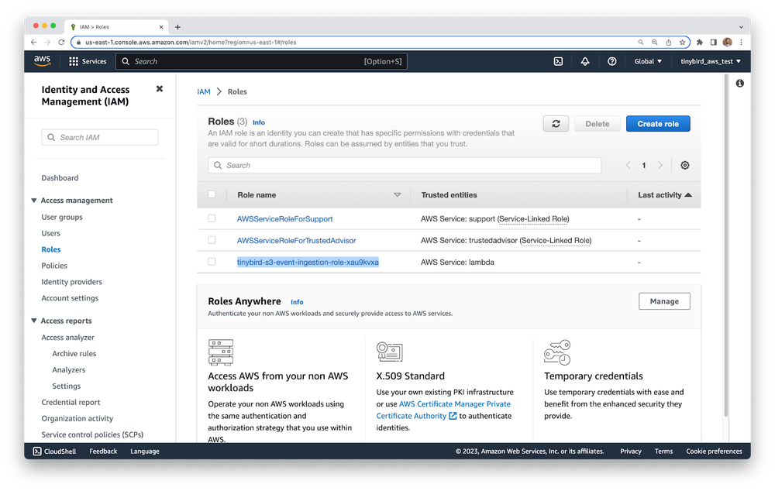Click the Create role button
The image size is (775, 491).
coord(657,124)
